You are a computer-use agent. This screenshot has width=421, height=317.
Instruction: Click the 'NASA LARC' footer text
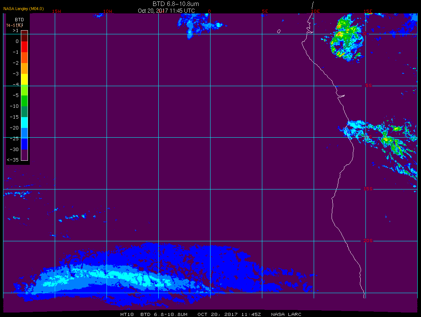tap(286, 314)
